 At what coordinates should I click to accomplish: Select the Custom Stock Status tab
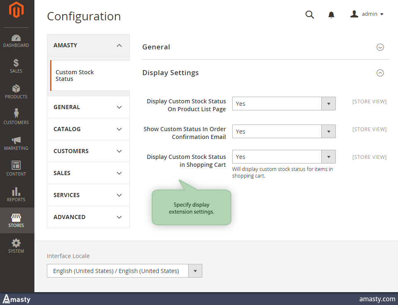click(75, 76)
